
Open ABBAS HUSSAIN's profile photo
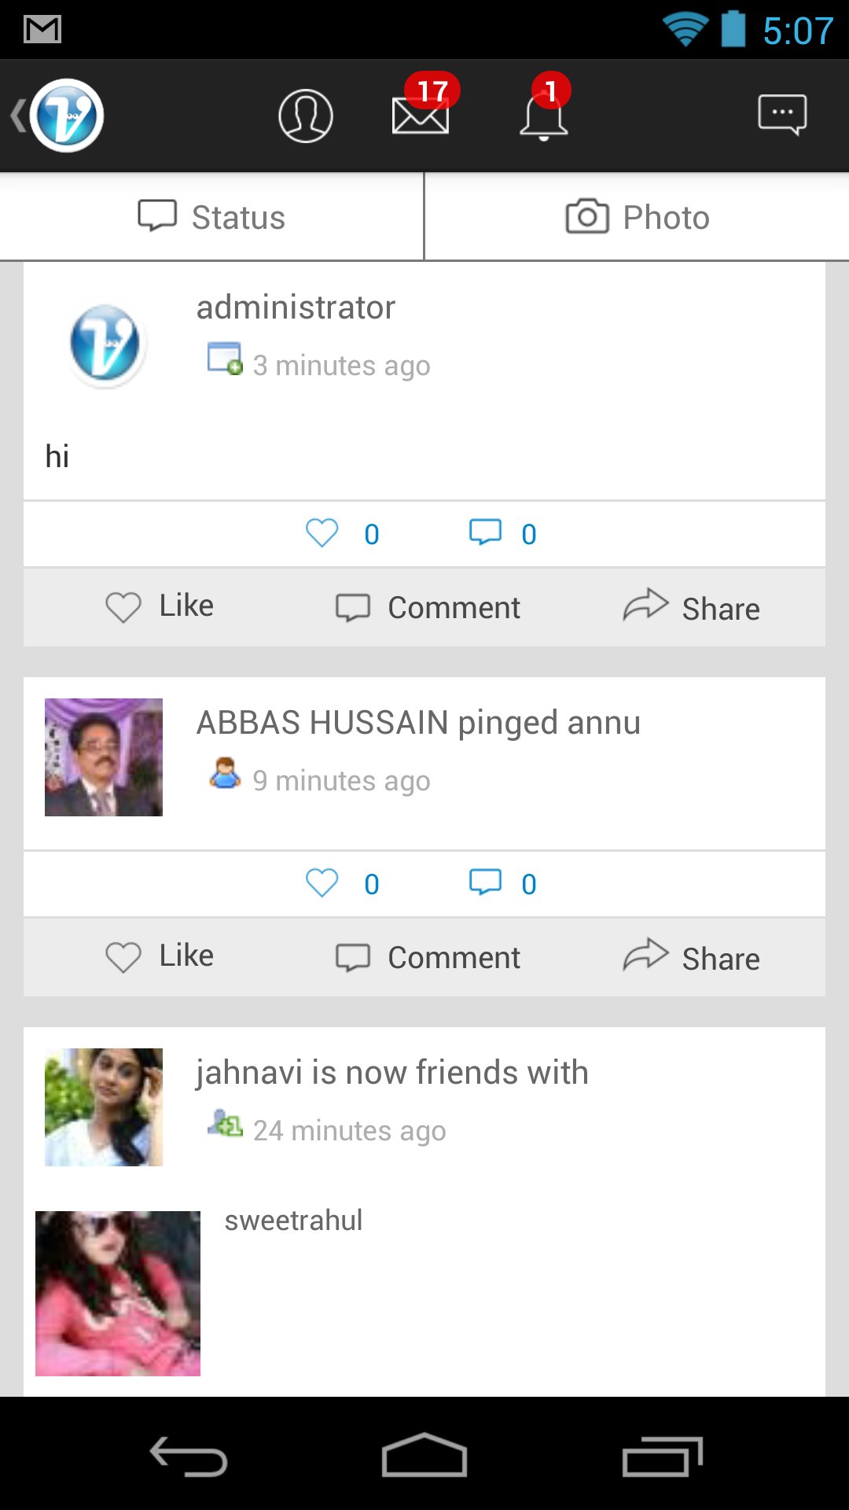tap(104, 757)
